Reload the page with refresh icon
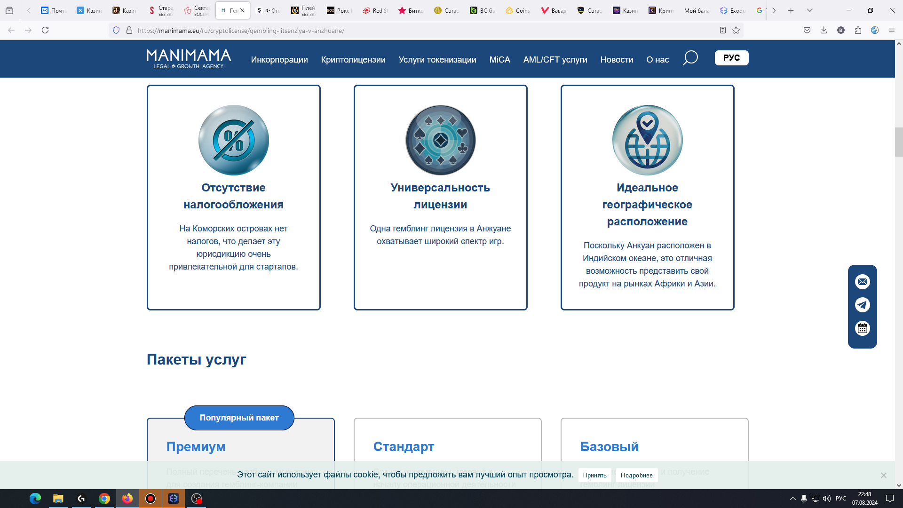The width and height of the screenshot is (903, 508). click(x=45, y=31)
